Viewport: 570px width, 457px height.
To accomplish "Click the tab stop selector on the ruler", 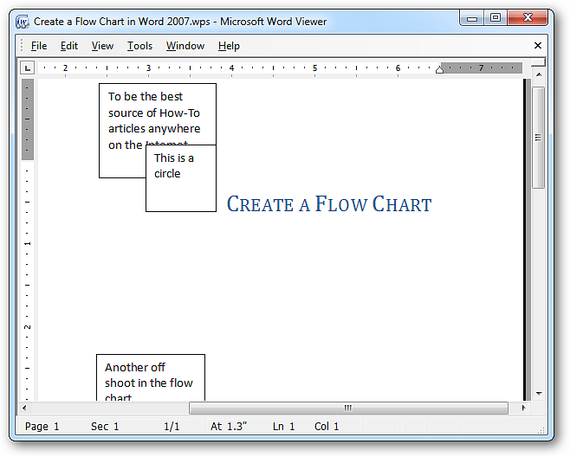I will [28, 68].
